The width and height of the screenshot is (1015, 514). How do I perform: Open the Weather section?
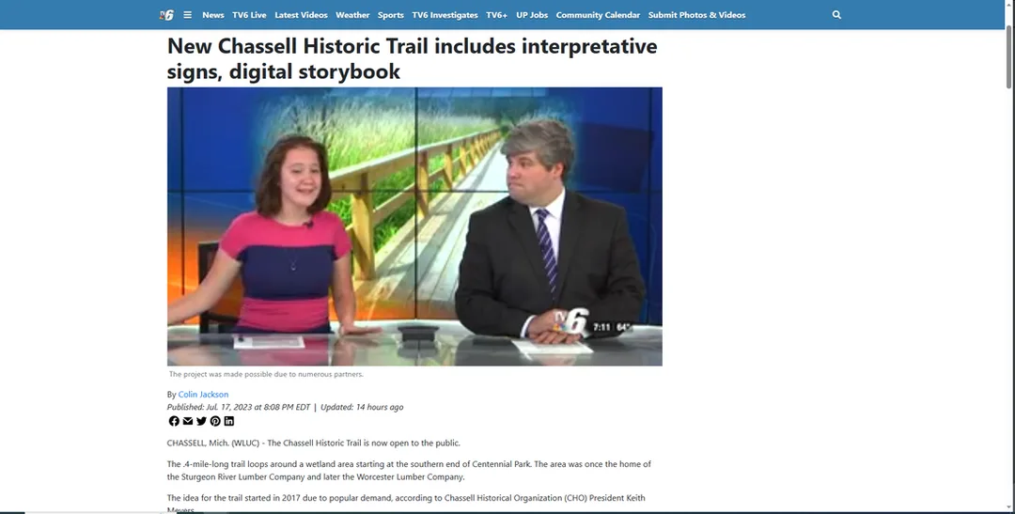pos(352,15)
